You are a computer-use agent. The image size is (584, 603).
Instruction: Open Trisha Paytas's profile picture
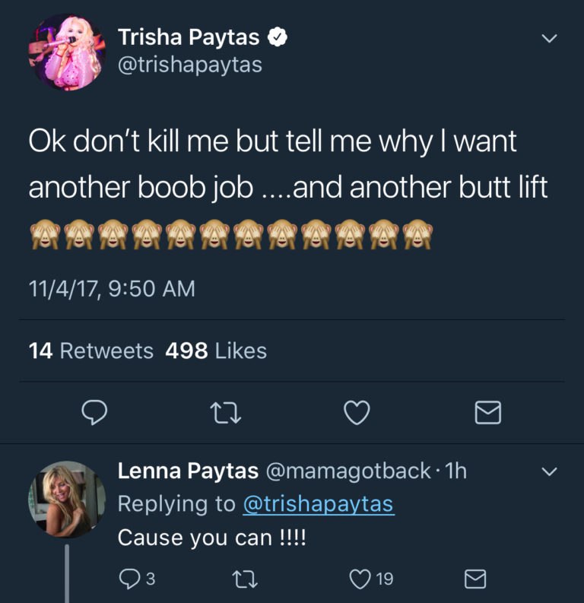pos(68,52)
